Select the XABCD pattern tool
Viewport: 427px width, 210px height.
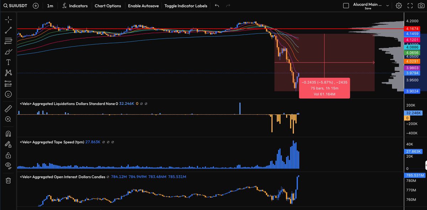click(8, 73)
